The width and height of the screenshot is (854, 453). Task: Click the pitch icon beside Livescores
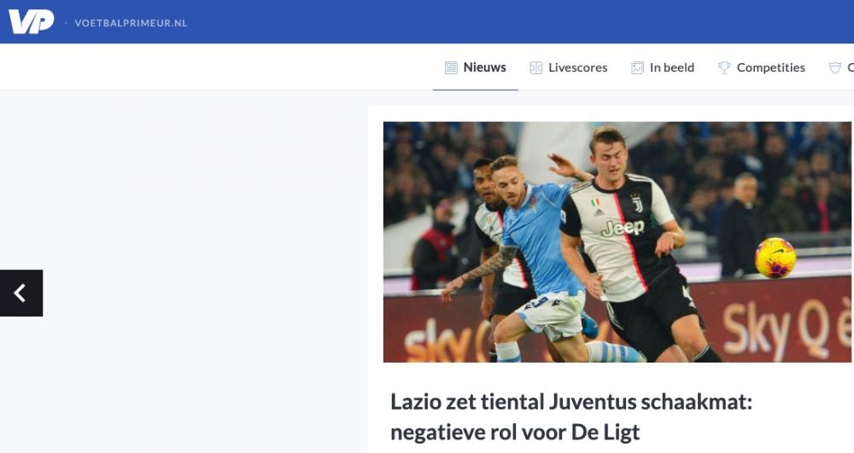click(x=536, y=67)
